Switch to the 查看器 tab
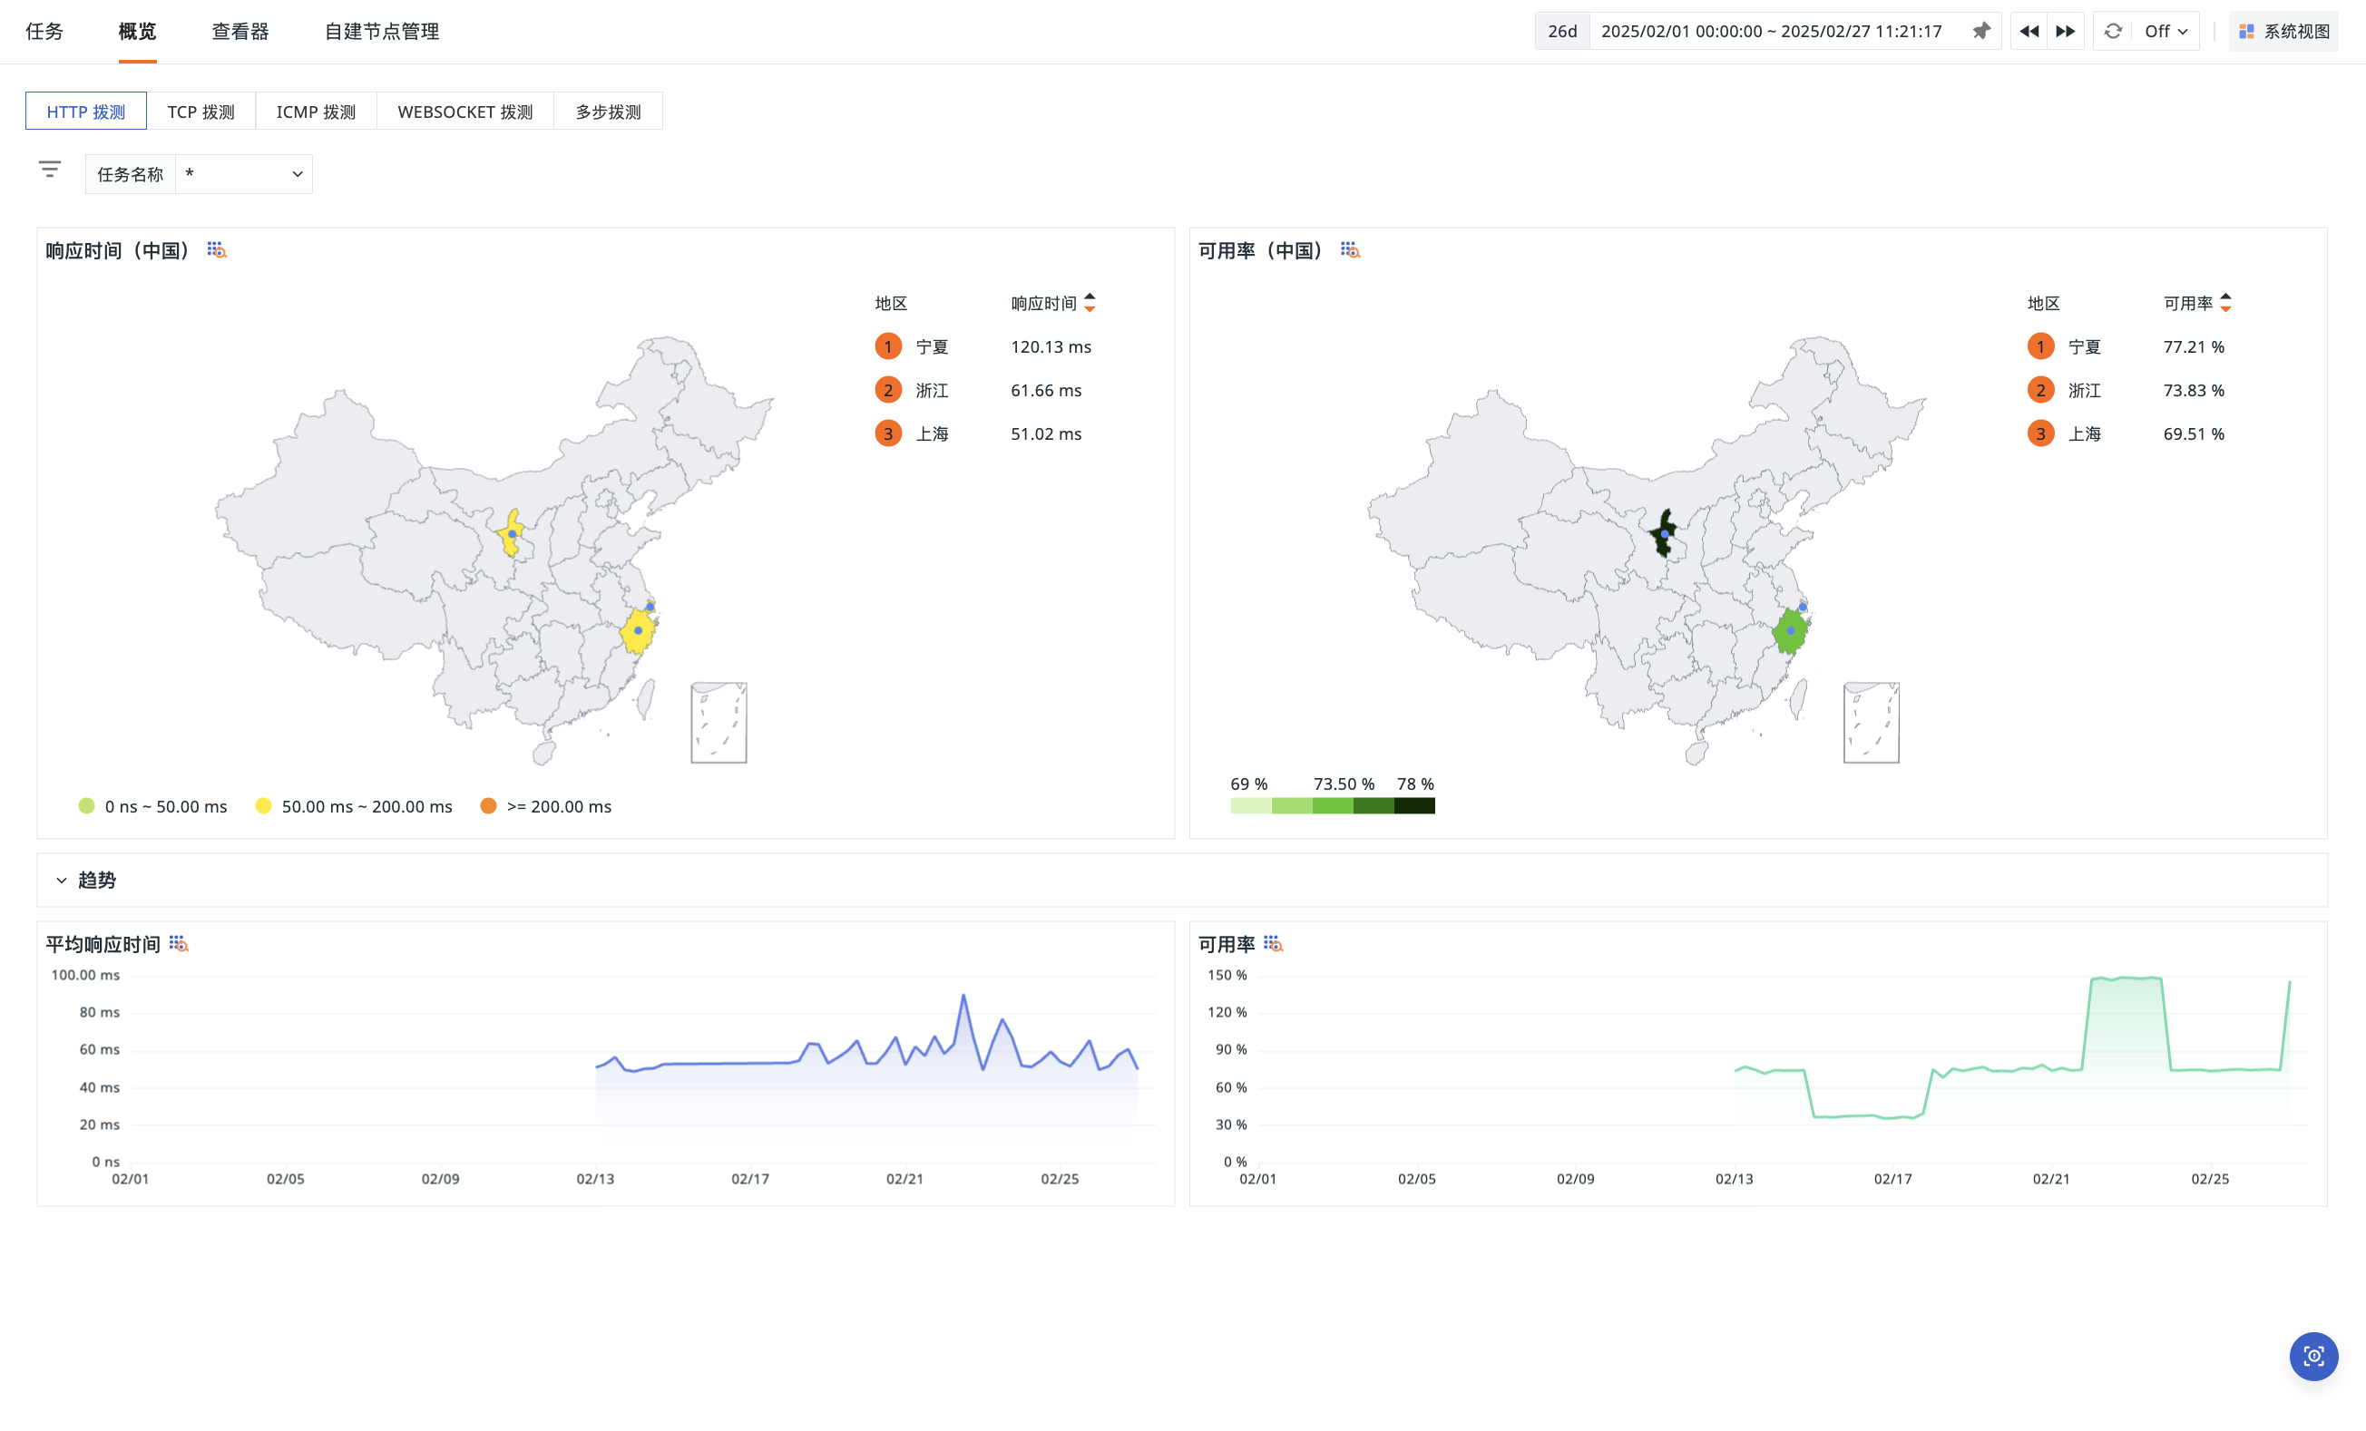Image resolution: width=2366 pixels, height=1431 pixels. tap(240, 32)
